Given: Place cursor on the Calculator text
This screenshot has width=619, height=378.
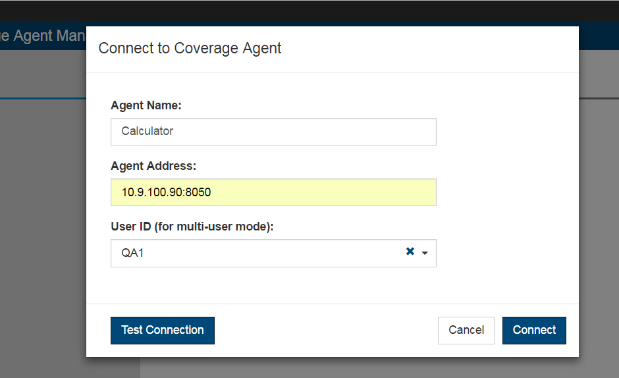Looking at the screenshot, I should point(148,131).
